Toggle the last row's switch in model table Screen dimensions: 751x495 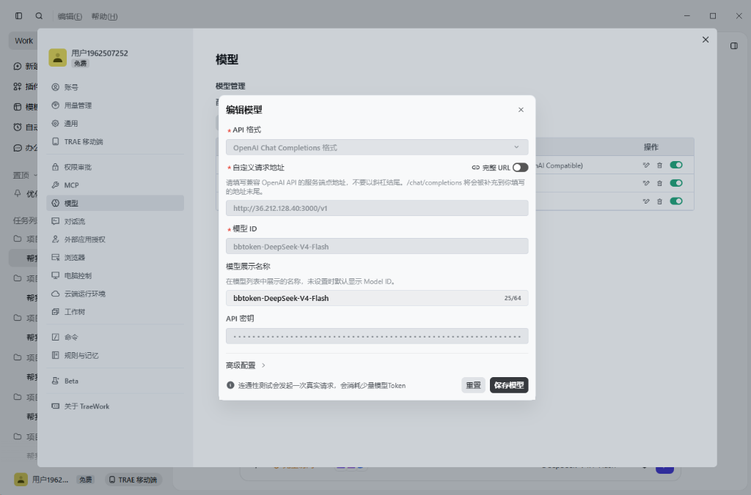click(x=676, y=201)
